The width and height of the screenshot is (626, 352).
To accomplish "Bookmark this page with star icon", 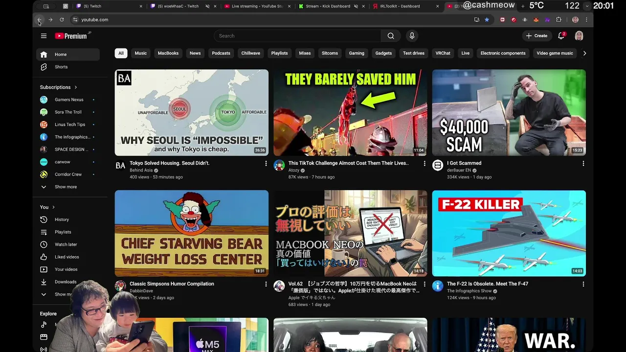I will pos(487,20).
